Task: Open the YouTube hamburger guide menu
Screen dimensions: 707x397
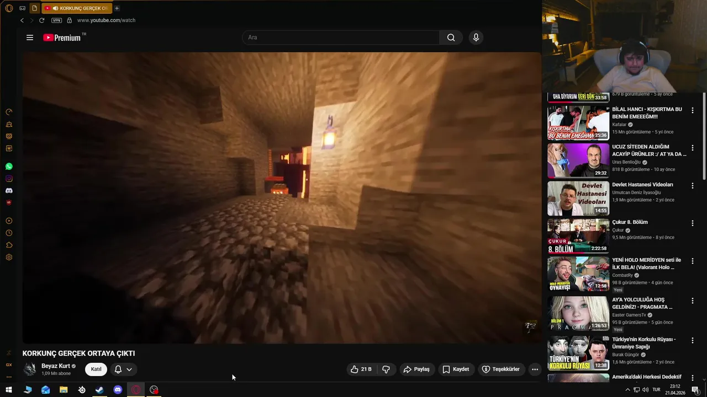Action: [x=30, y=37]
